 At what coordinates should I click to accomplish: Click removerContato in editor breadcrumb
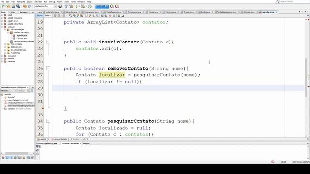pos(61,139)
